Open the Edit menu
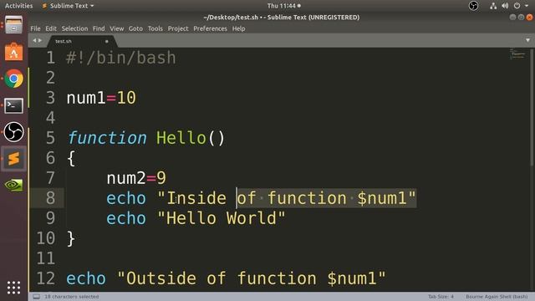 tap(51, 28)
